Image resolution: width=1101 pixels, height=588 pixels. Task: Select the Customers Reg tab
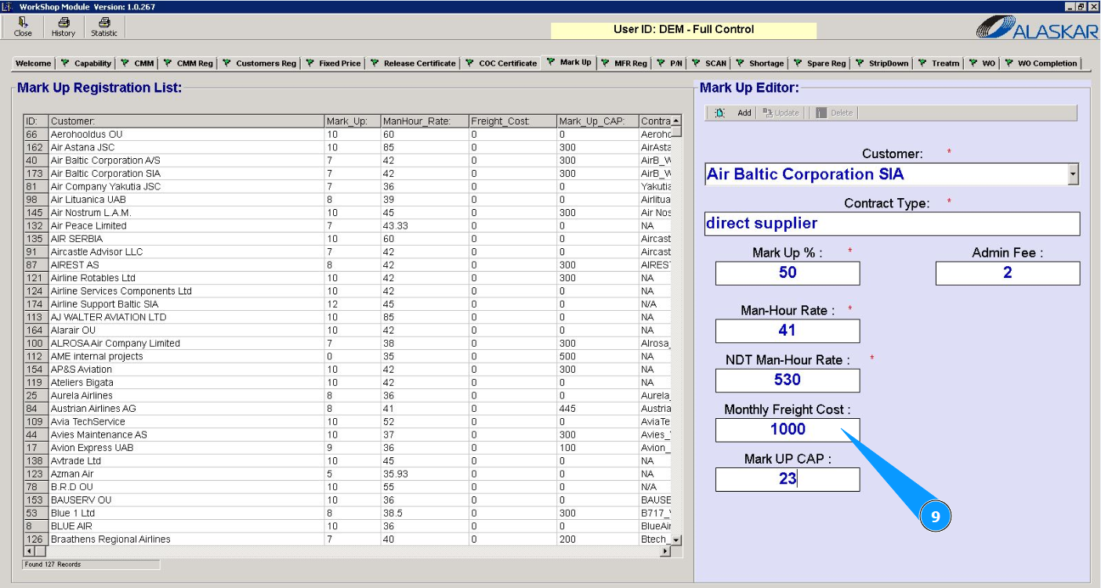click(x=259, y=63)
